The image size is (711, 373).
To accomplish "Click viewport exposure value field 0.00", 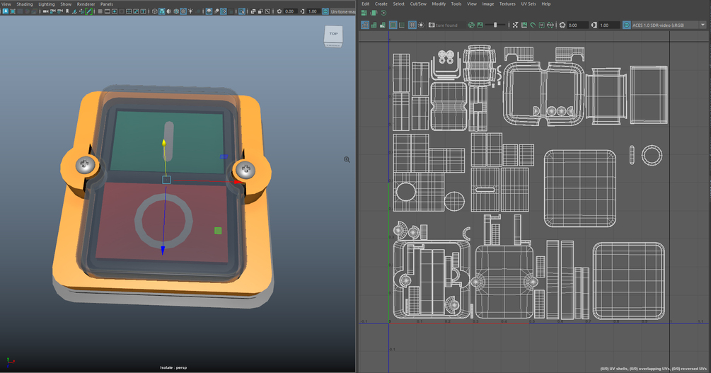I will 290,11.
